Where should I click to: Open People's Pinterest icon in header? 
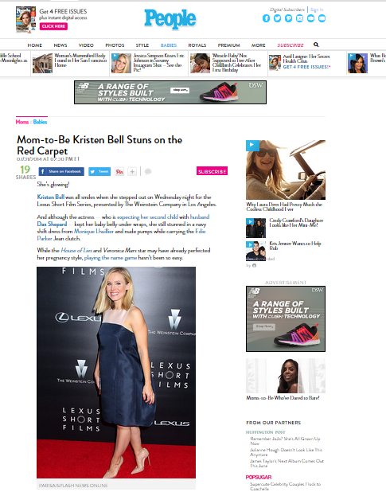click(x=288, y=18)
